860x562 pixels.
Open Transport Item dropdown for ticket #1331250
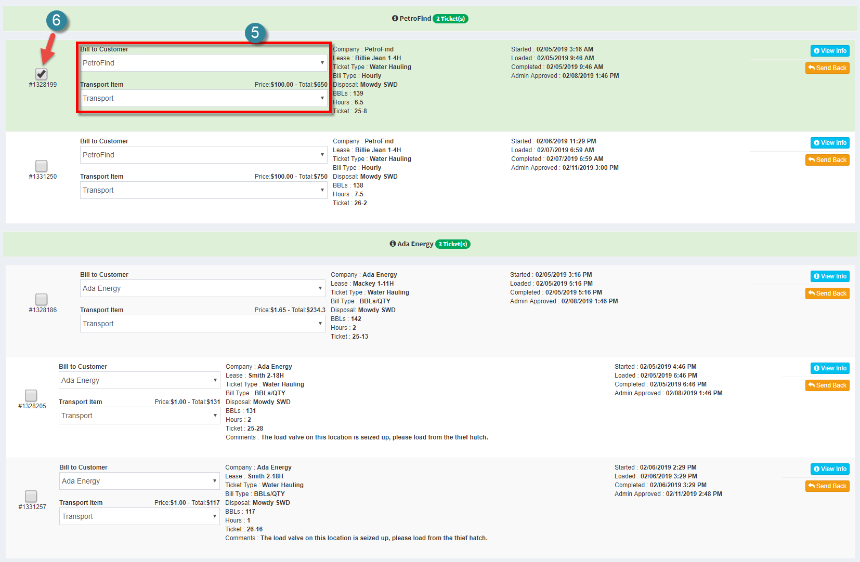click(204, 190)
